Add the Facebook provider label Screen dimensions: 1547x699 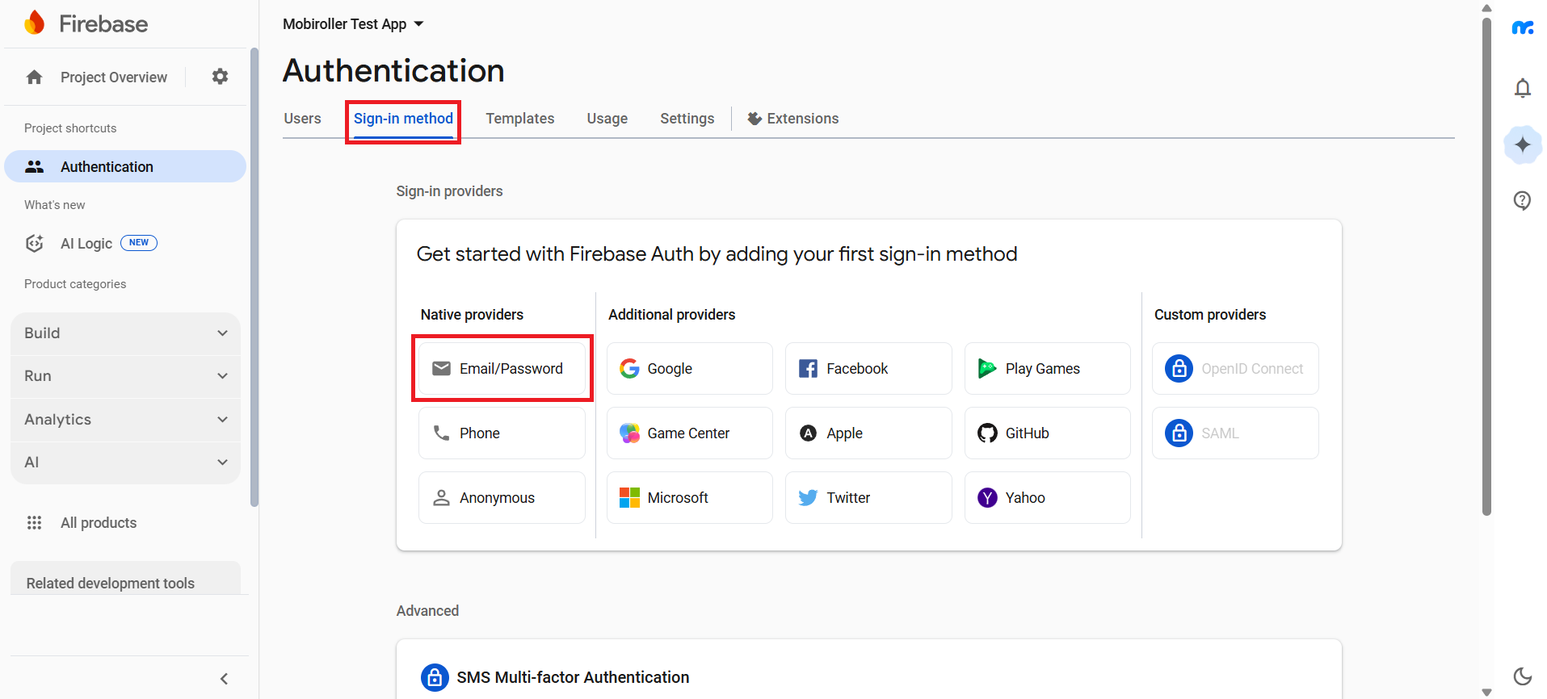click(x=857, y=369)
